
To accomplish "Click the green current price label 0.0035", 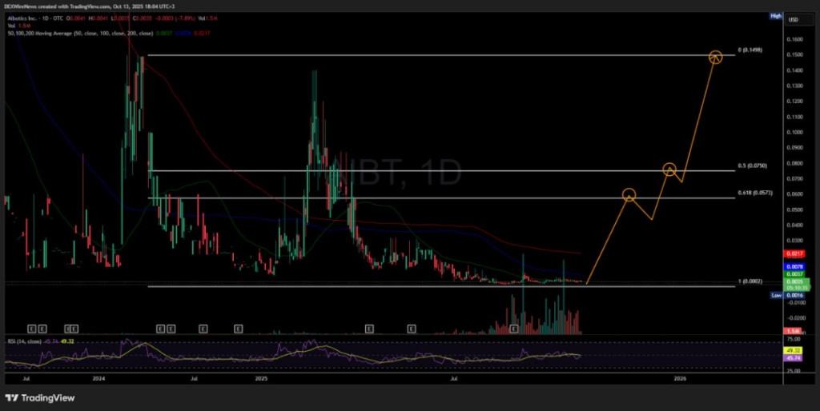I will pos(795,281).
